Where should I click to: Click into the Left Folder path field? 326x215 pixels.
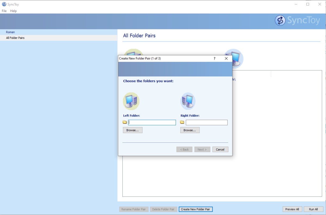pos(152,123)
